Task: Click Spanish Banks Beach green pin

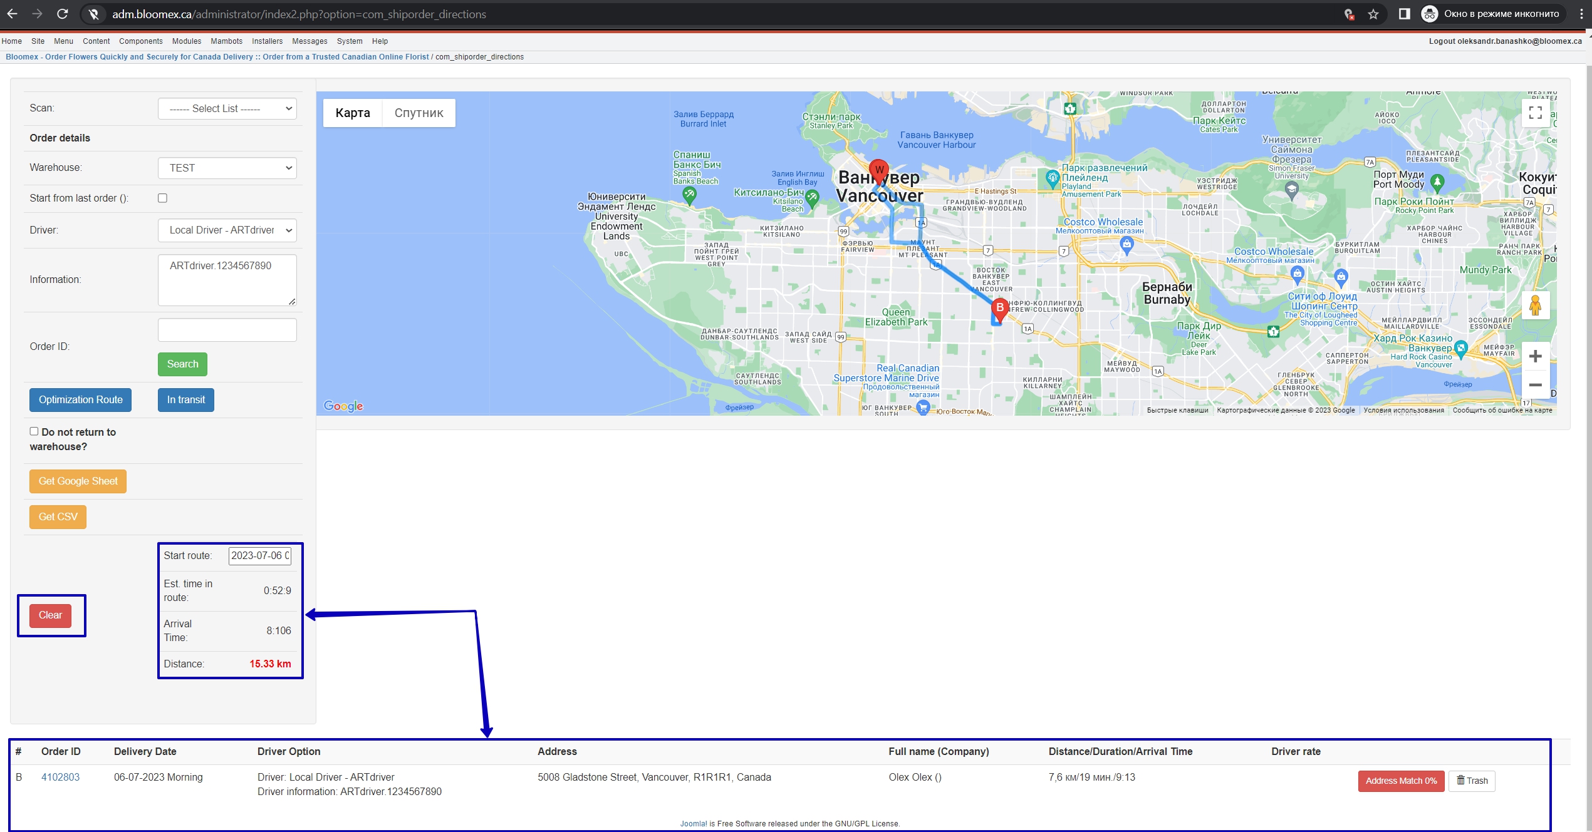Action: pyautogui.click(x=689, y=196)
